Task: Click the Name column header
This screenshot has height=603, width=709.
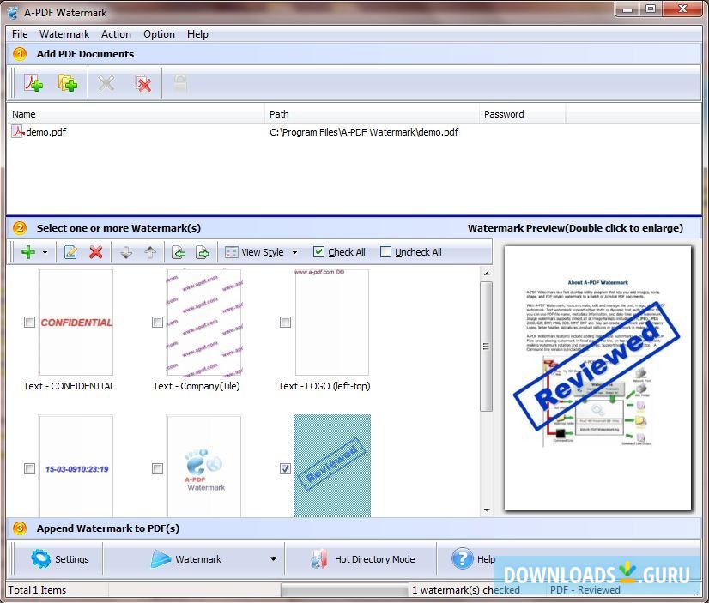Action: pos(136,114)
